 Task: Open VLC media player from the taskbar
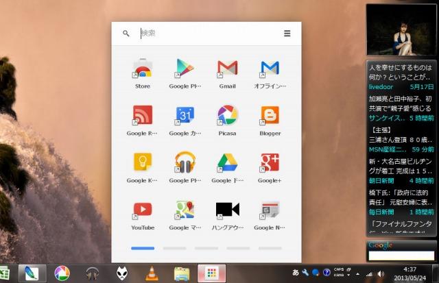[x=152, y=273]
